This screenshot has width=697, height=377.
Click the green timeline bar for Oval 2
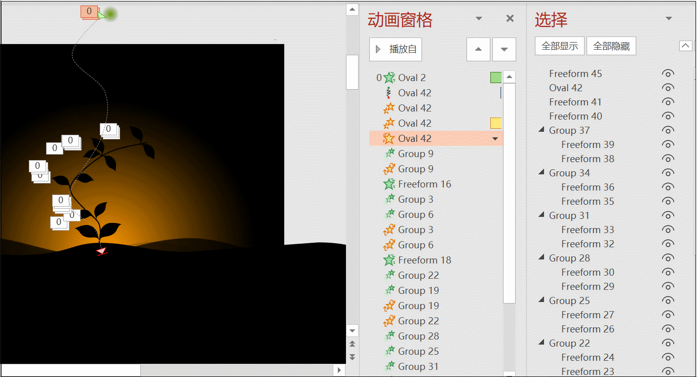point(496,78)
